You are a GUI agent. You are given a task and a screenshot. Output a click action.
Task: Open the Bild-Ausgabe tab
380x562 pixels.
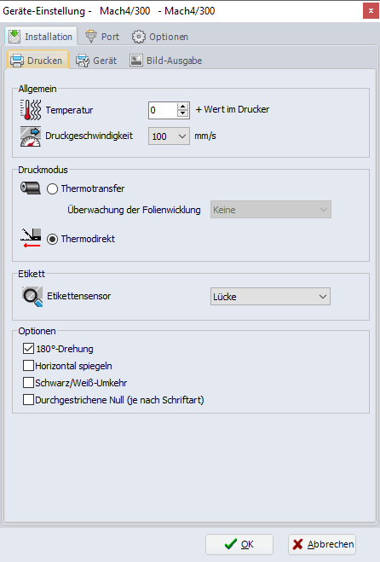coord(166,61)
